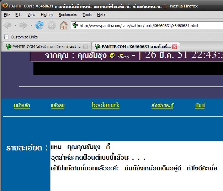Open the View menu
Screen dimensions: 223x191
coord(31,15)
